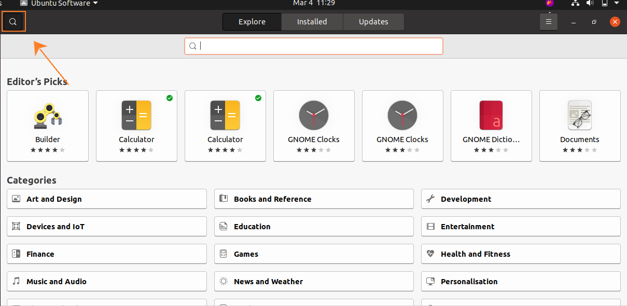Expand the system menu arrow in top bar
627x306 pixels.
pyautogui.click(x=618, y=3)
